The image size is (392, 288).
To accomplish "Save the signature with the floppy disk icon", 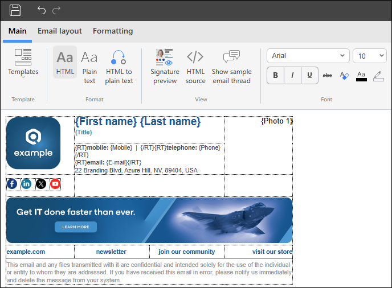I will tap(15, 10).
